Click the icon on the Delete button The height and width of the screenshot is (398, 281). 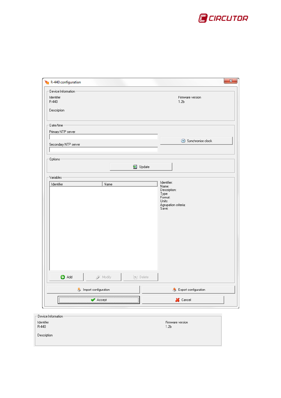pos(135,277)
